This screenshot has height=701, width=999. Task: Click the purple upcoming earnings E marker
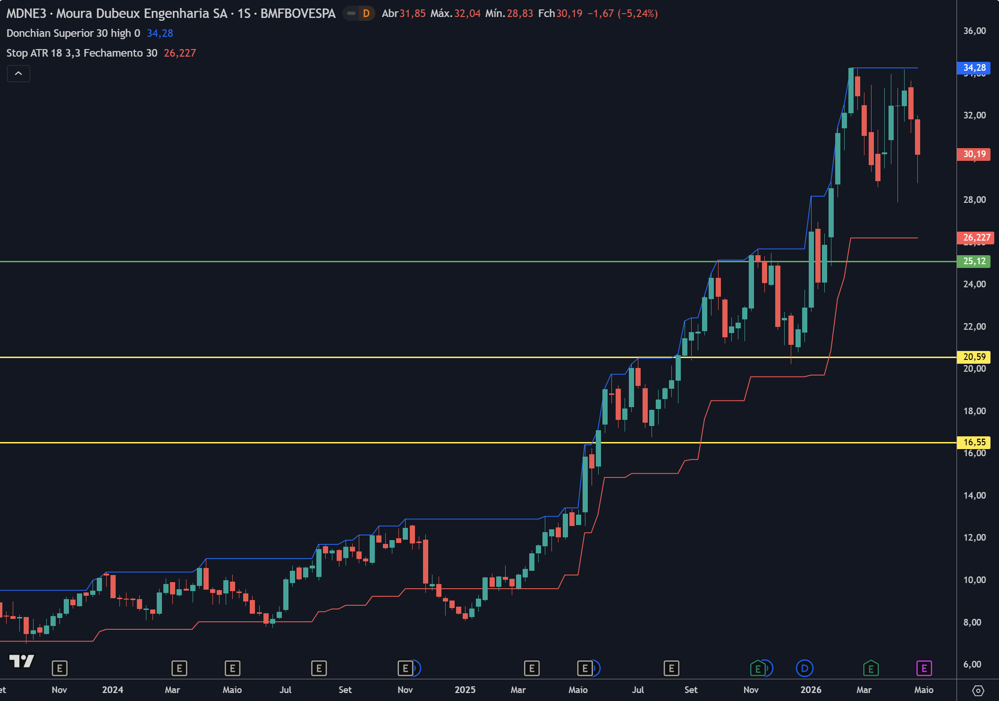(x=924, y=668)
